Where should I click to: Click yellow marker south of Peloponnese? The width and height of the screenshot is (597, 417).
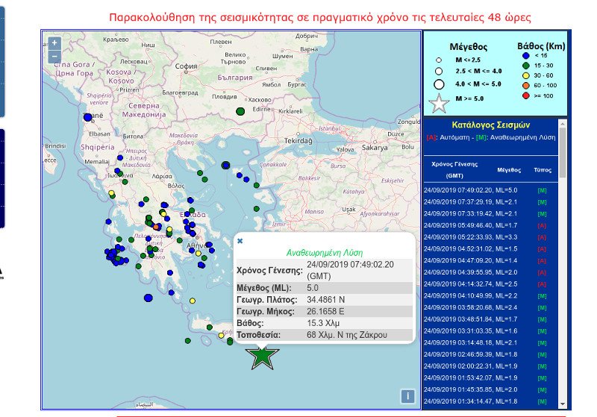(x=193, y=301)
